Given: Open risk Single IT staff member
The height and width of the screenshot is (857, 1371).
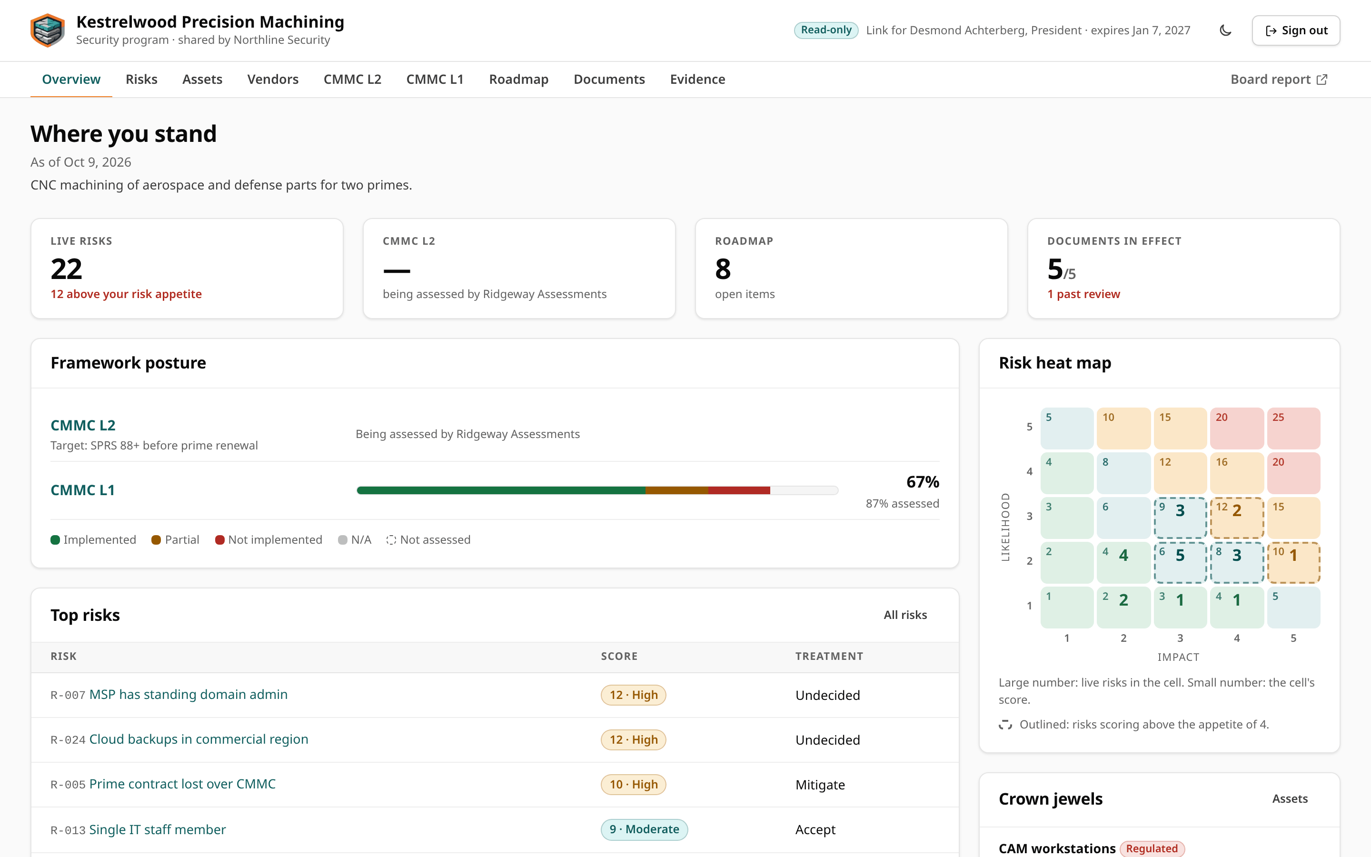Looking at the screenshot, I should point(158,829).
